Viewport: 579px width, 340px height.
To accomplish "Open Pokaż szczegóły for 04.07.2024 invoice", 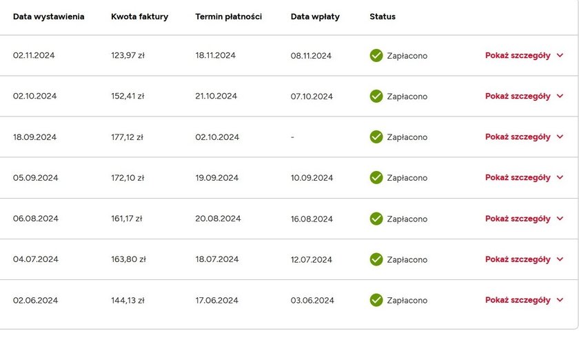I will [518, 259].
